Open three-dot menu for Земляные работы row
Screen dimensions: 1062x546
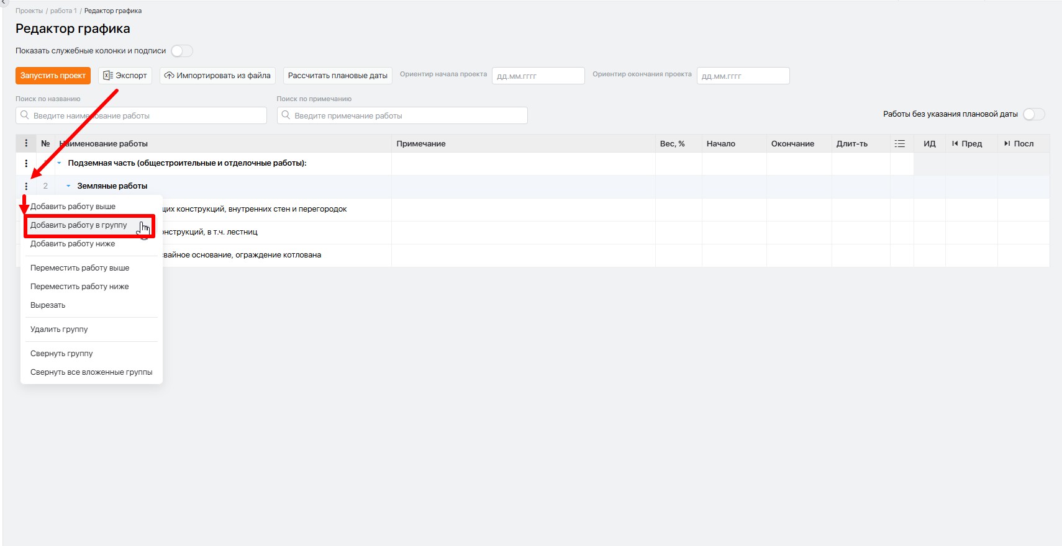pos(26,186)
